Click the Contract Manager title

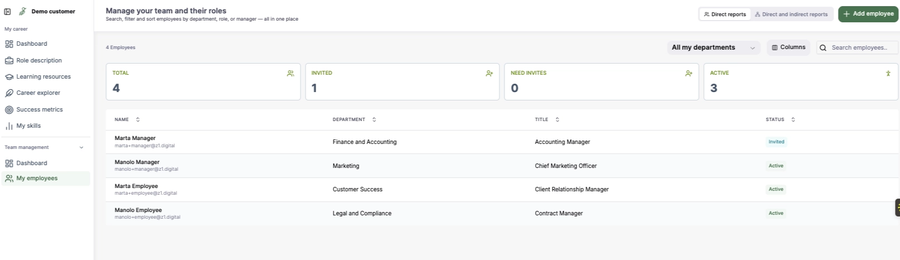click(559, 213)
